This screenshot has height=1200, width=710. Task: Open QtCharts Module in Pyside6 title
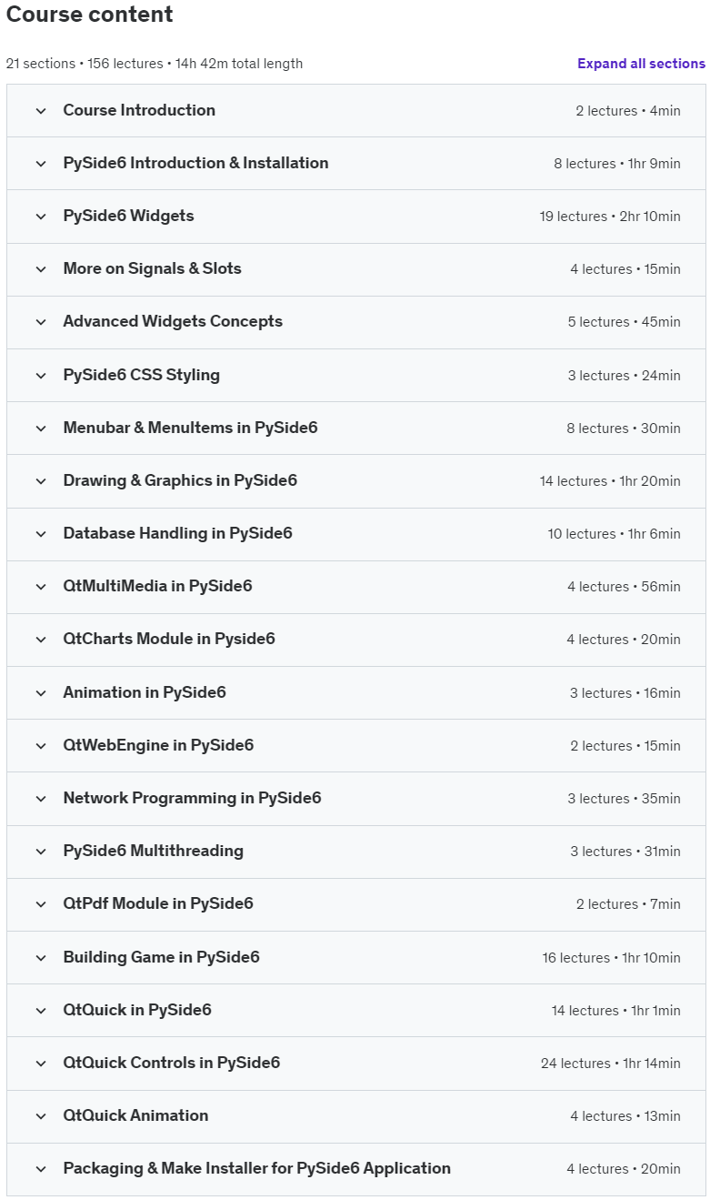coord(169,639)
